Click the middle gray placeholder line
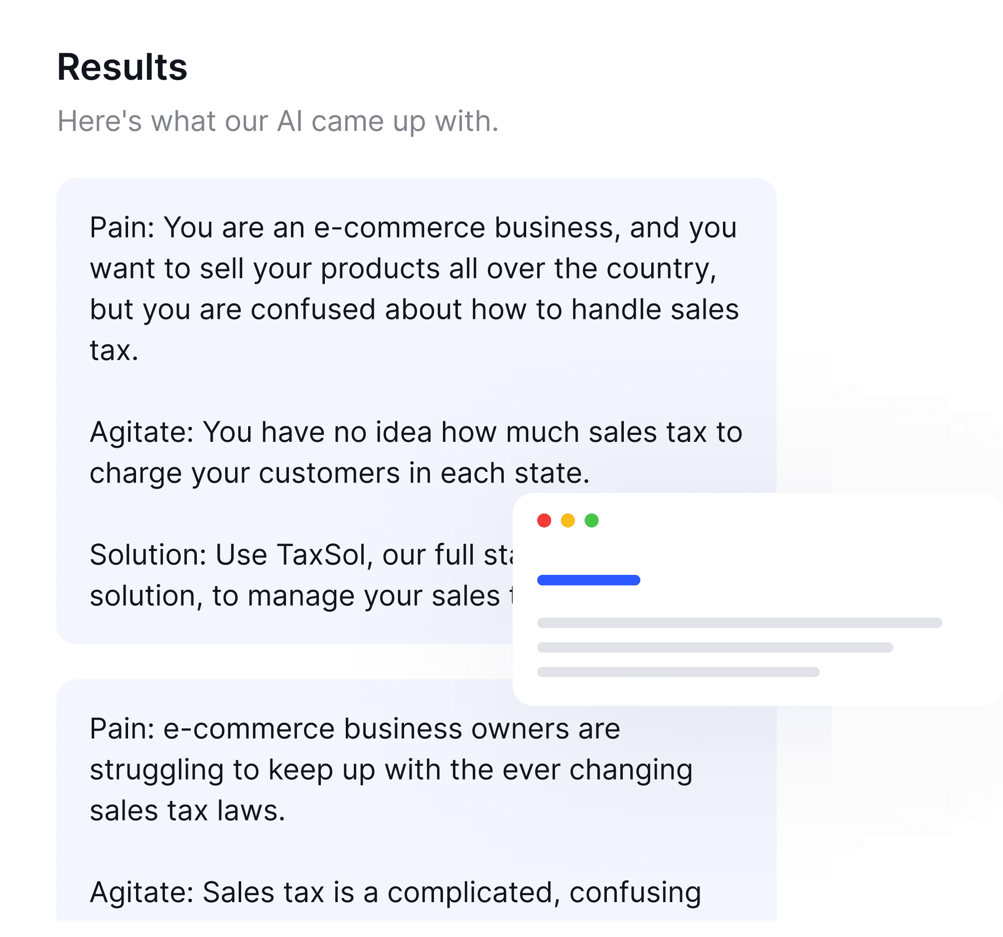Image resolution: width=1003 pixels, height=937 pixels. [x=715, y=647]
